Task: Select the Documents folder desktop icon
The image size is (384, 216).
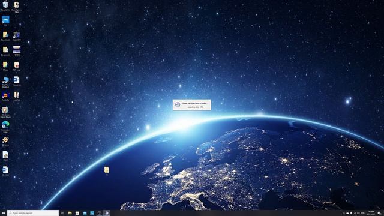Action: coord(5,51)
